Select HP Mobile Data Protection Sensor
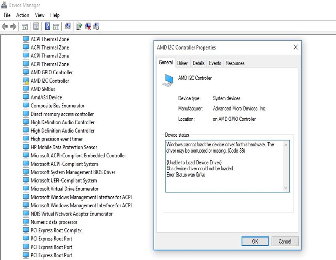Viewport: 336px width, 260px height. tap(64, 147)
